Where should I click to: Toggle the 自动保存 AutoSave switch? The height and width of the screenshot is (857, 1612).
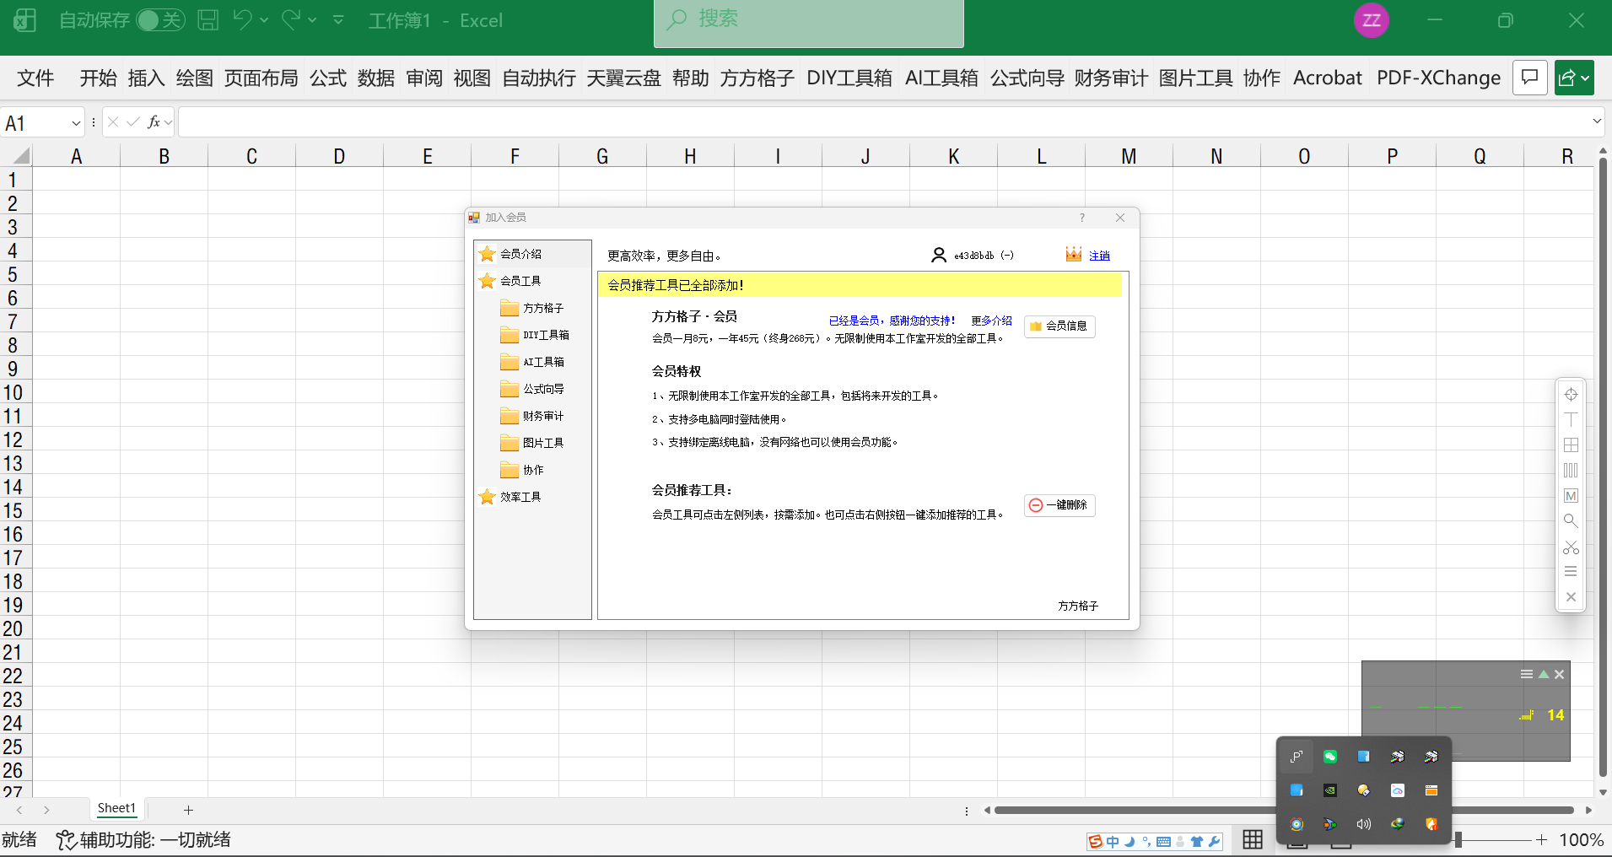(159, 20)
